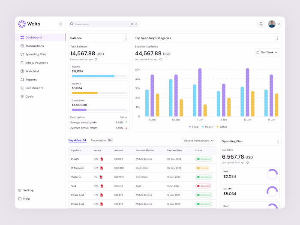Click the search magnifier icon
Screen dimensions: 300x225
[72, 24]
